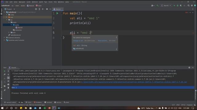The width and height of the screenshot is (197, 110).
Task: Open the Terminal tool window tab
Action: pos(48,102)
